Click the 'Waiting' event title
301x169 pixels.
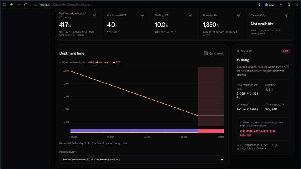243,60
